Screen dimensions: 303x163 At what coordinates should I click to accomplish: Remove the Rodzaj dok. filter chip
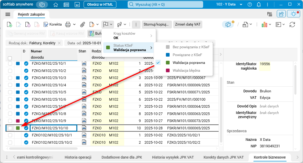click(59, 43)
